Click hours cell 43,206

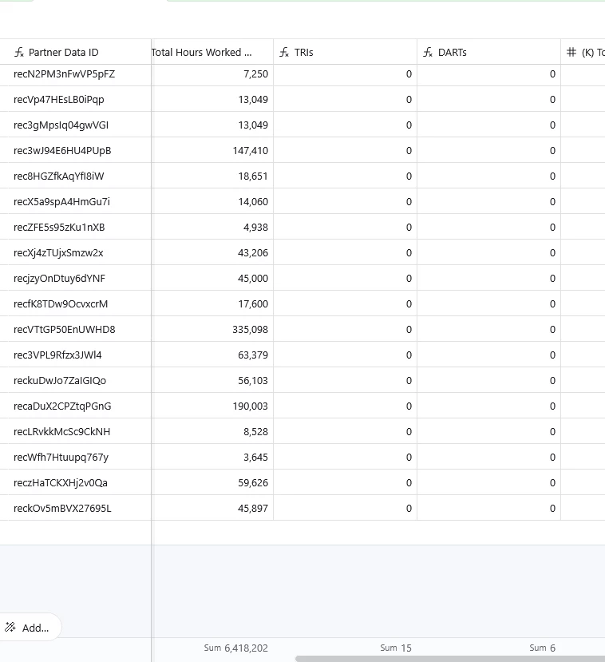point(212,253)
